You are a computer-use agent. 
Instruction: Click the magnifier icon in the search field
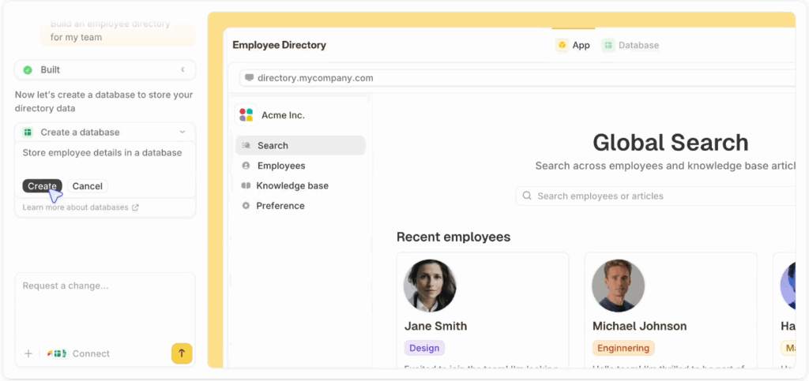527,196
